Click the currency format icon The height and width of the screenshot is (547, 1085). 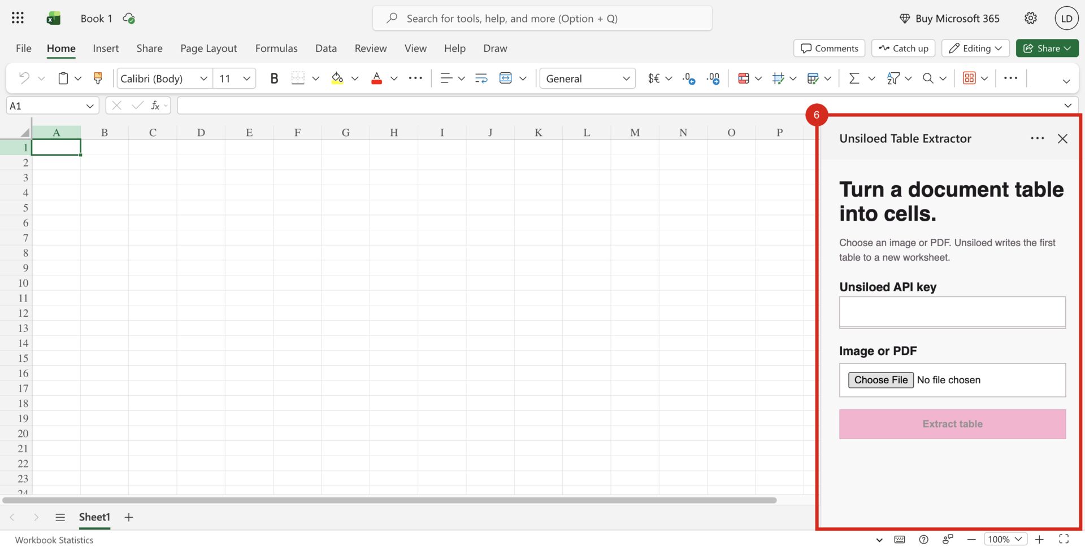pos(654,78)
